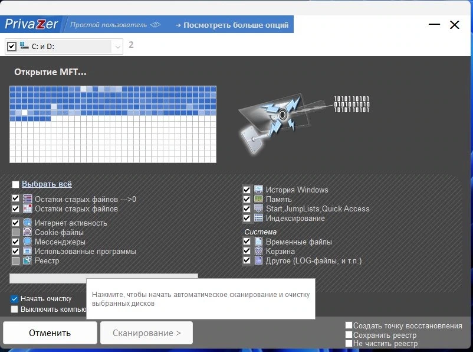Uncheck the Память checkbox

pos(247,199)
